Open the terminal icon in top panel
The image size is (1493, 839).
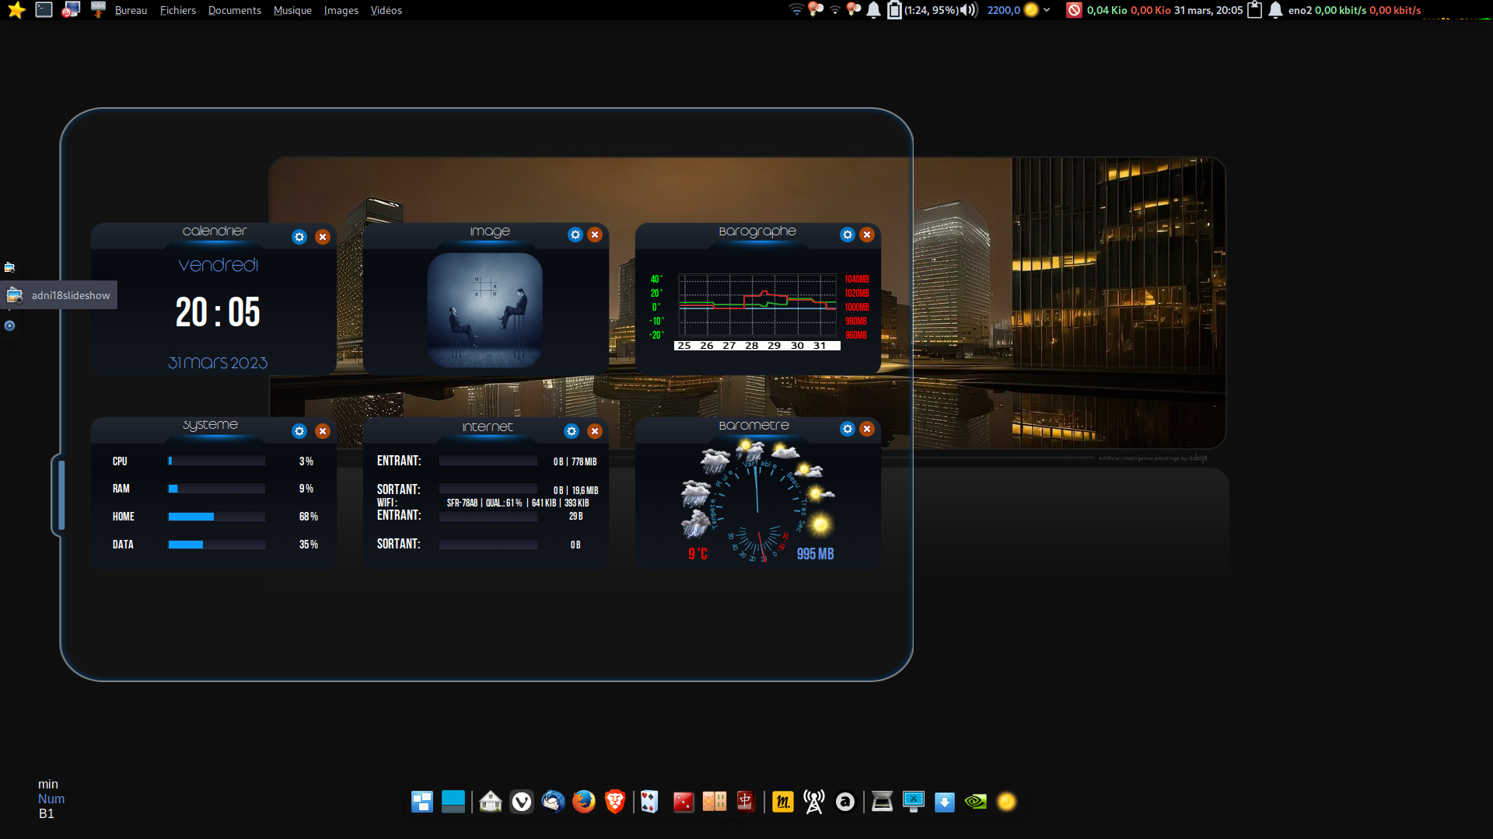tap(44, 10)
